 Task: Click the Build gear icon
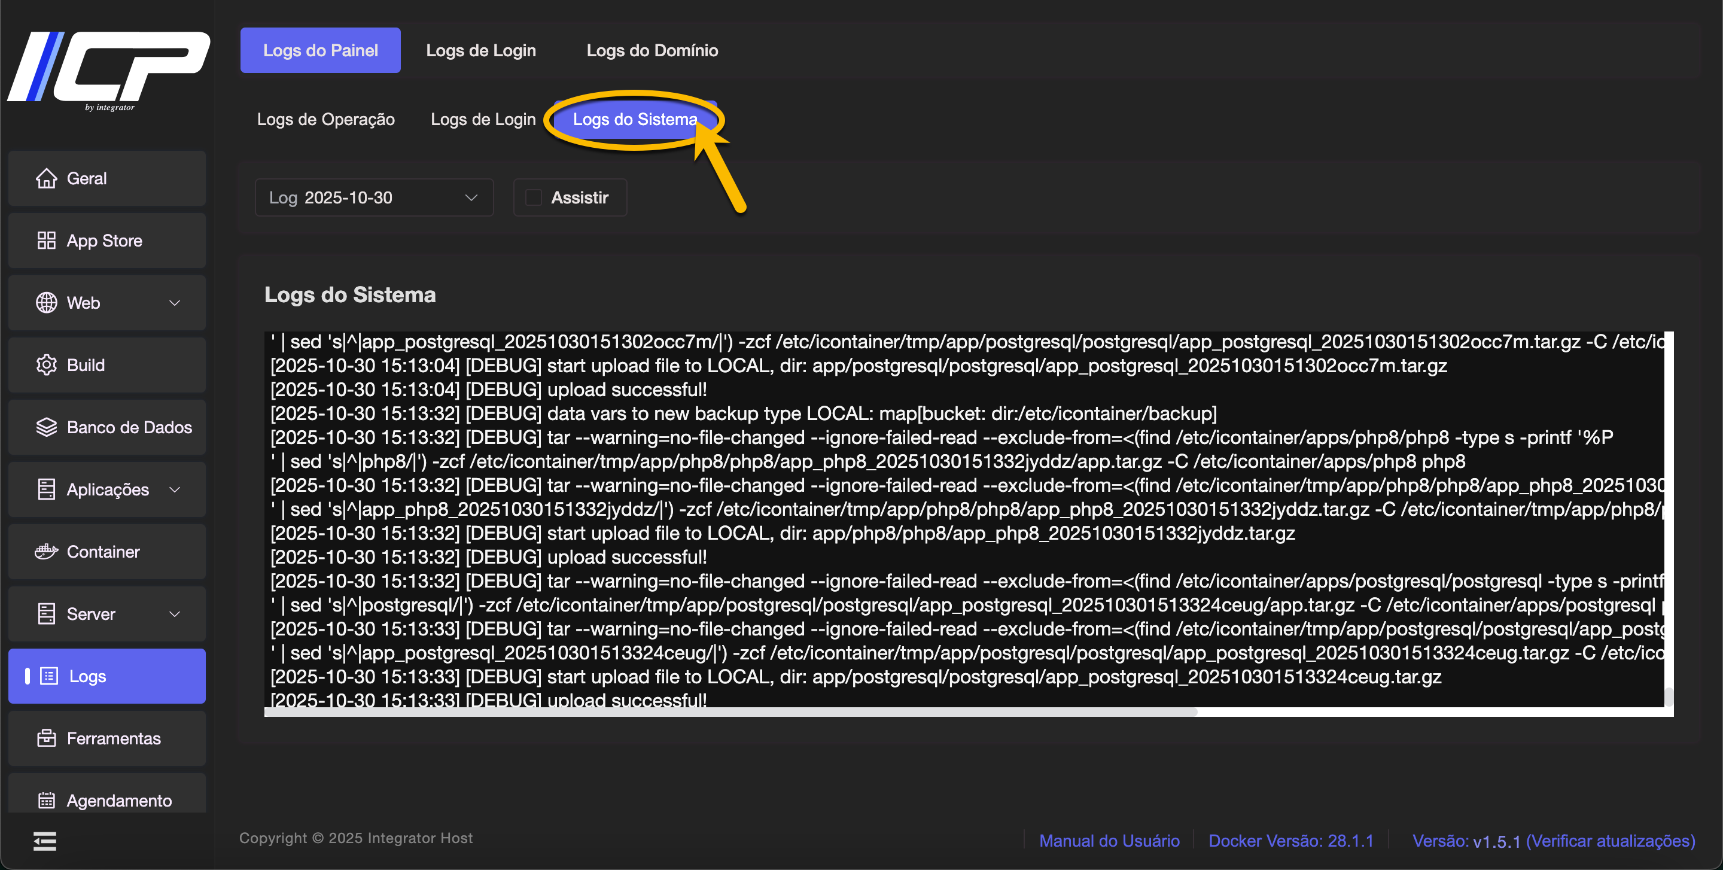[x=46, y=365]
